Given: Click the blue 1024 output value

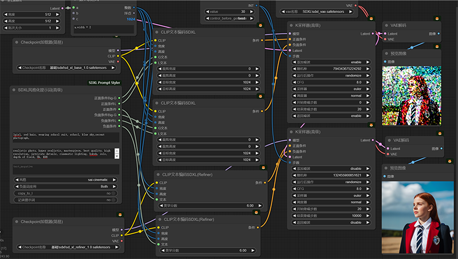Looking at the screenshot, I should click(131, 19).
